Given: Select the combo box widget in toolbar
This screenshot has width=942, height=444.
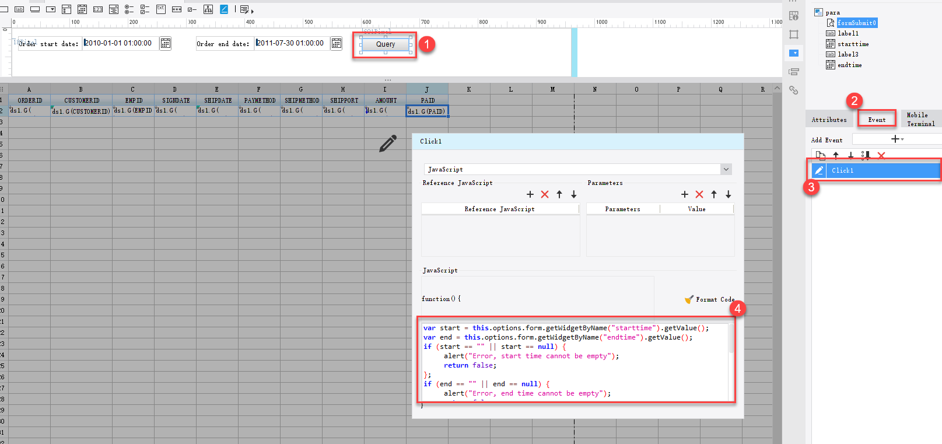Looking at the screenshot, I should (x=51, y=9).
